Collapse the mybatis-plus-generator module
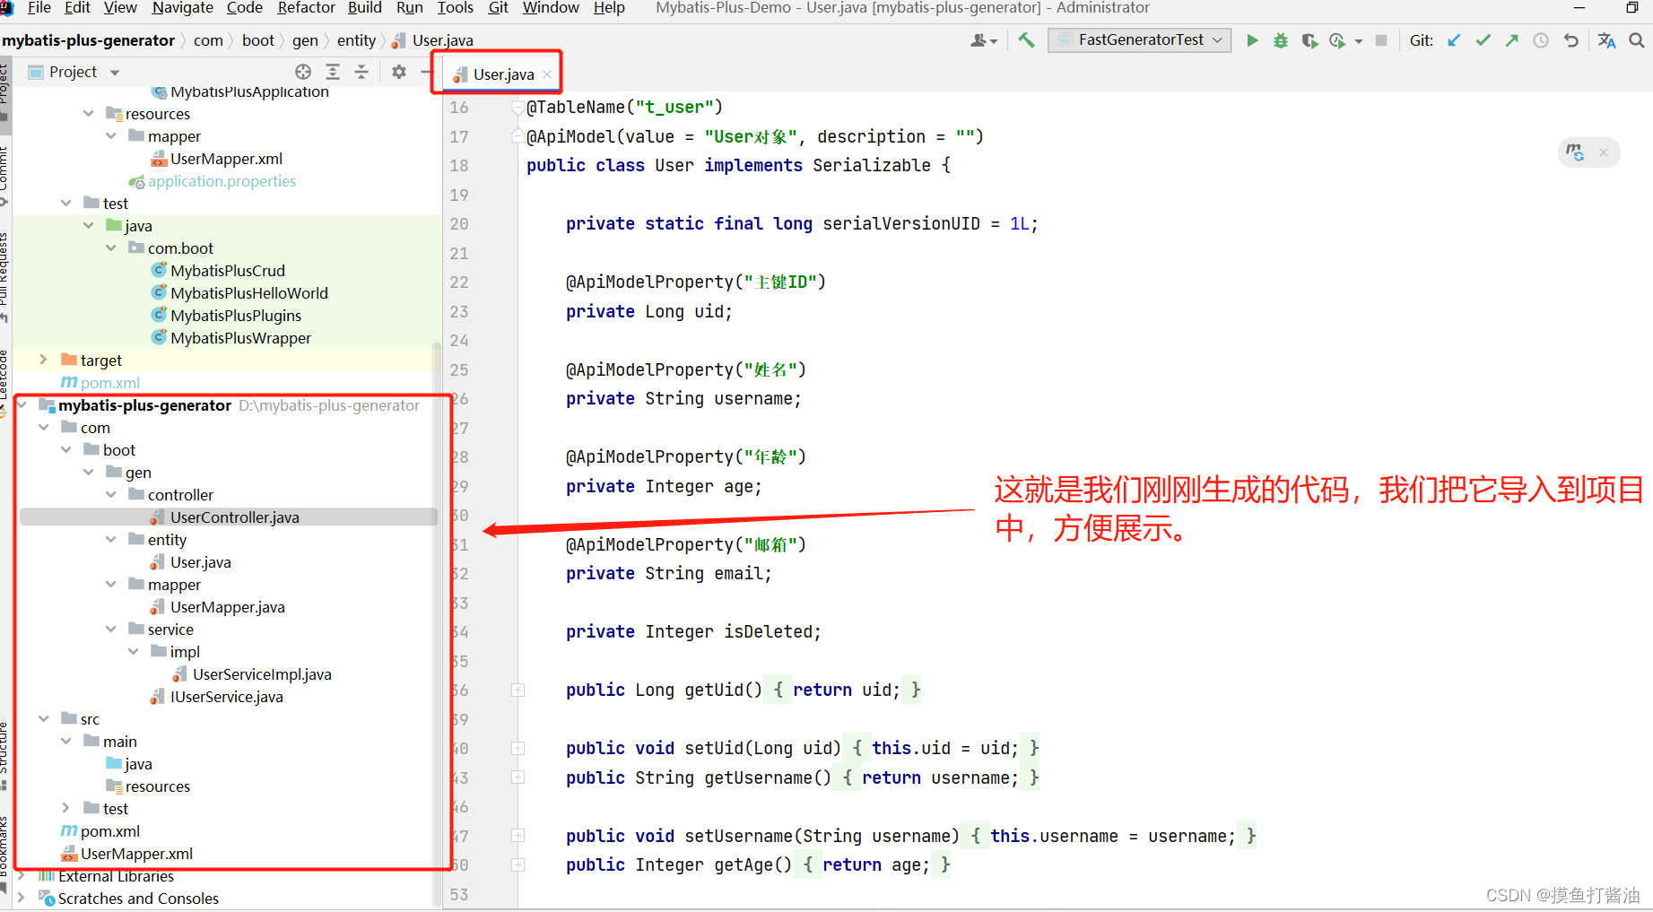Viewport: 1653px width, 912px height. pyautogui.click(x=22, y=404)
